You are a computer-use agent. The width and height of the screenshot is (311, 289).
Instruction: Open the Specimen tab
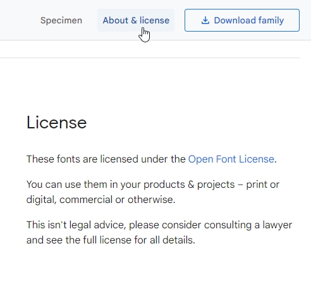(61, 20)
